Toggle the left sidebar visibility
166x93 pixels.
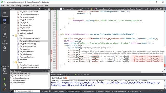pyautogui.click(x=11, y=91)
